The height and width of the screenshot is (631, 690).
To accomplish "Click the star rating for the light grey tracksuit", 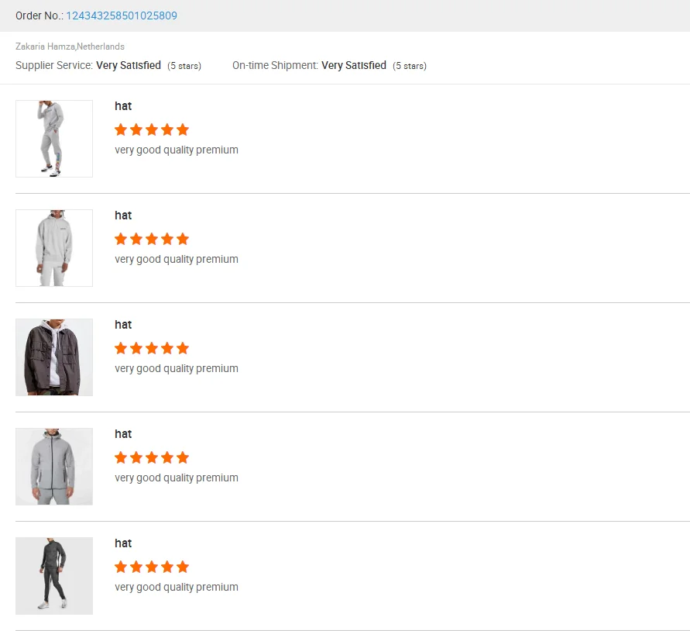I will (152, 129).
